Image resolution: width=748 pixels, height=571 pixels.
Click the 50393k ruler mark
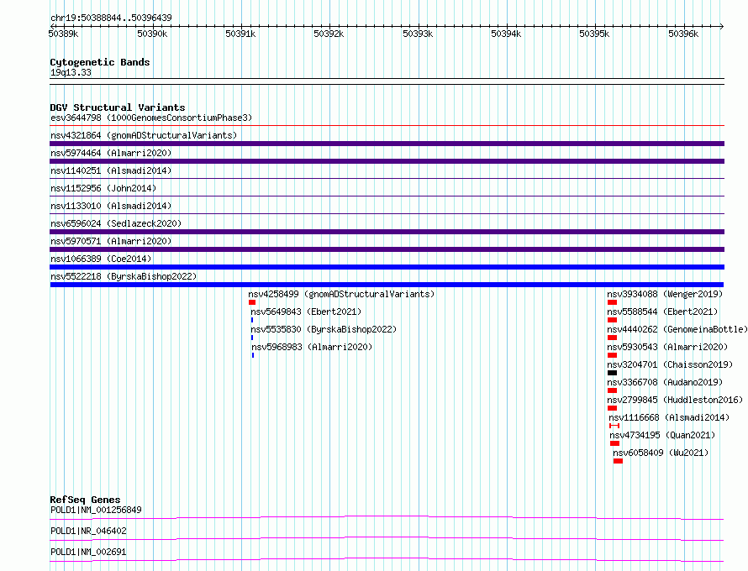418,34
